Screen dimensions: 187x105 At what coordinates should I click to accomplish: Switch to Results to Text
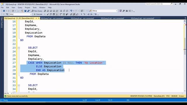point(71,14)
